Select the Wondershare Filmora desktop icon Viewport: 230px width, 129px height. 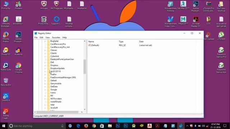(170, 6)
